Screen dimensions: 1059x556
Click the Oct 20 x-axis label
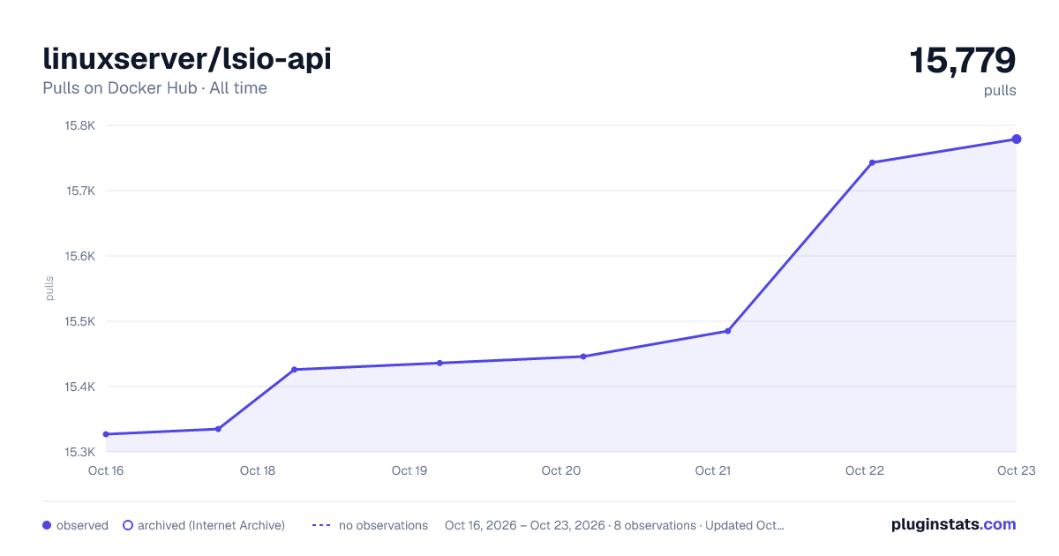561,470
